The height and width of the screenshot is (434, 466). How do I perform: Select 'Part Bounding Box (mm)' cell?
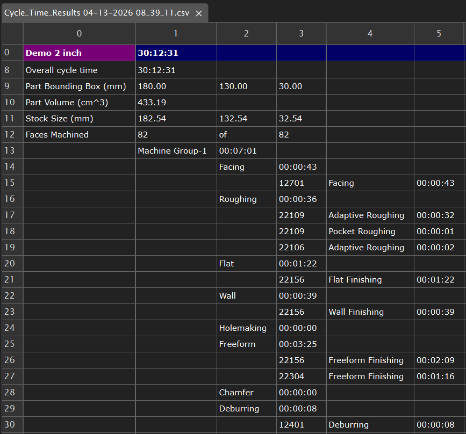click(79, 86)
